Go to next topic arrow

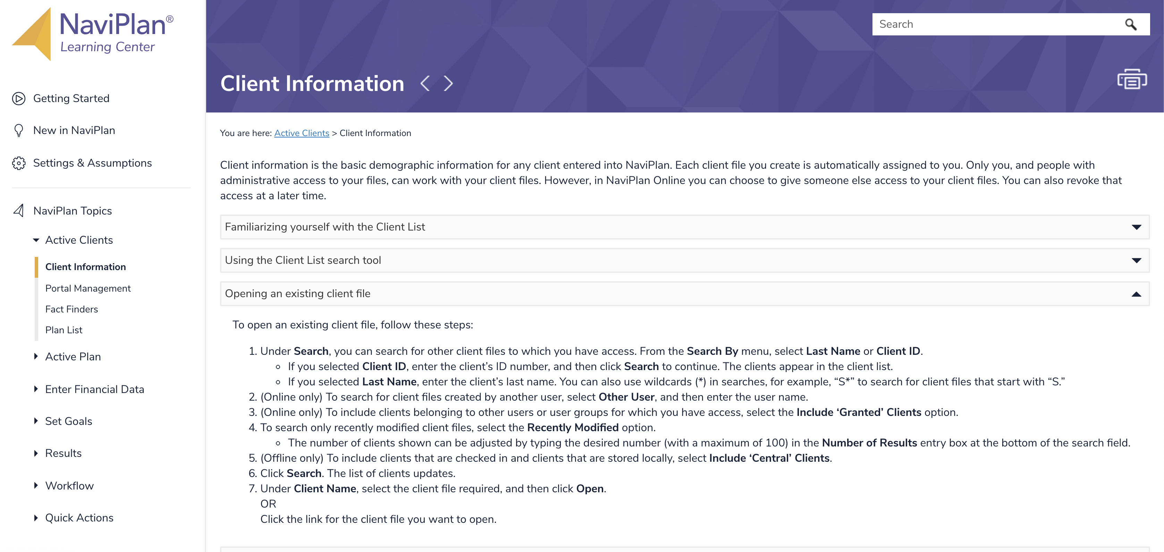[x=448, y=83]
